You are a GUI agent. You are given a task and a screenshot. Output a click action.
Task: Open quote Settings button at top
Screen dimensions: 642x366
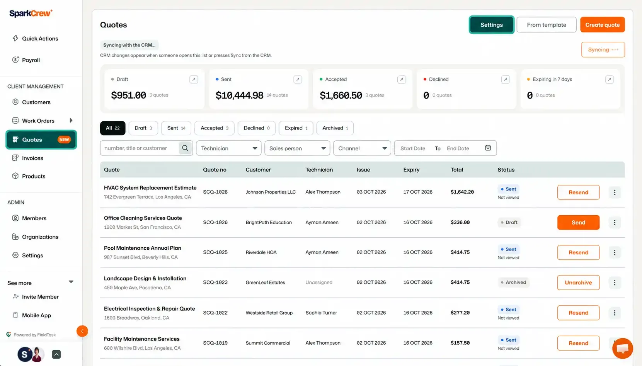(492, 25)
